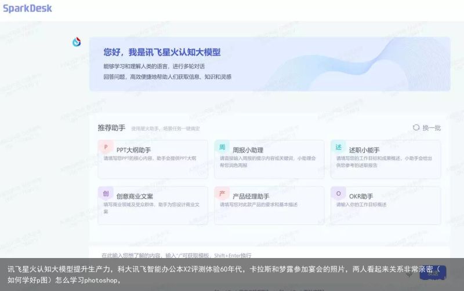The height and width of the screenshot is (291, 464).
Task: Click the teal 述 icon
Action: pos(338,147)
